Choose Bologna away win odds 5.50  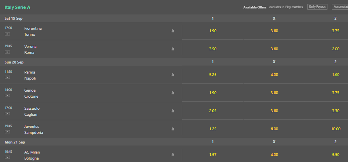(x=336, y=154)
